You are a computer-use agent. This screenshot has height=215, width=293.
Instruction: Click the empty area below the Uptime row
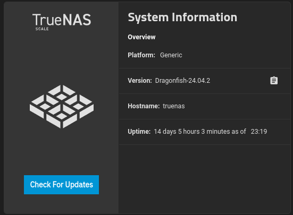205,179
